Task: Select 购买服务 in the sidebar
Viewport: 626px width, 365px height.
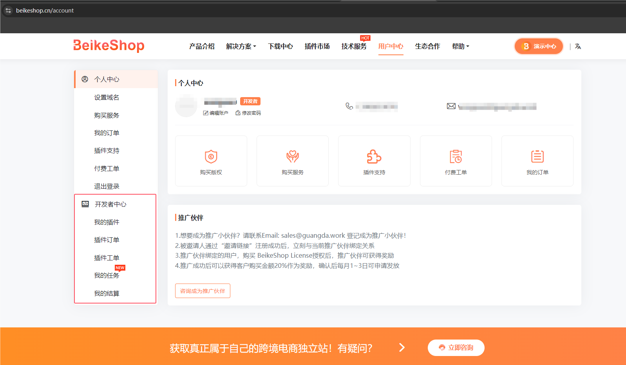Action: coord(107,115)
